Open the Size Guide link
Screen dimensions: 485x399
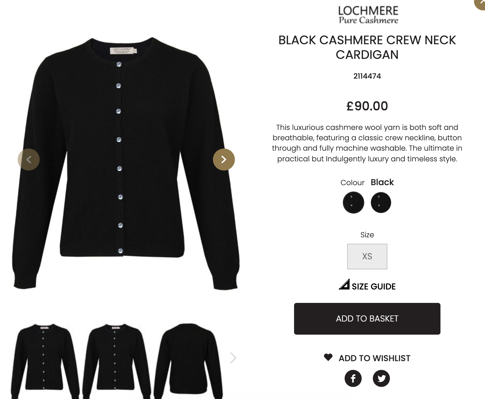click(x=374, y=286)
